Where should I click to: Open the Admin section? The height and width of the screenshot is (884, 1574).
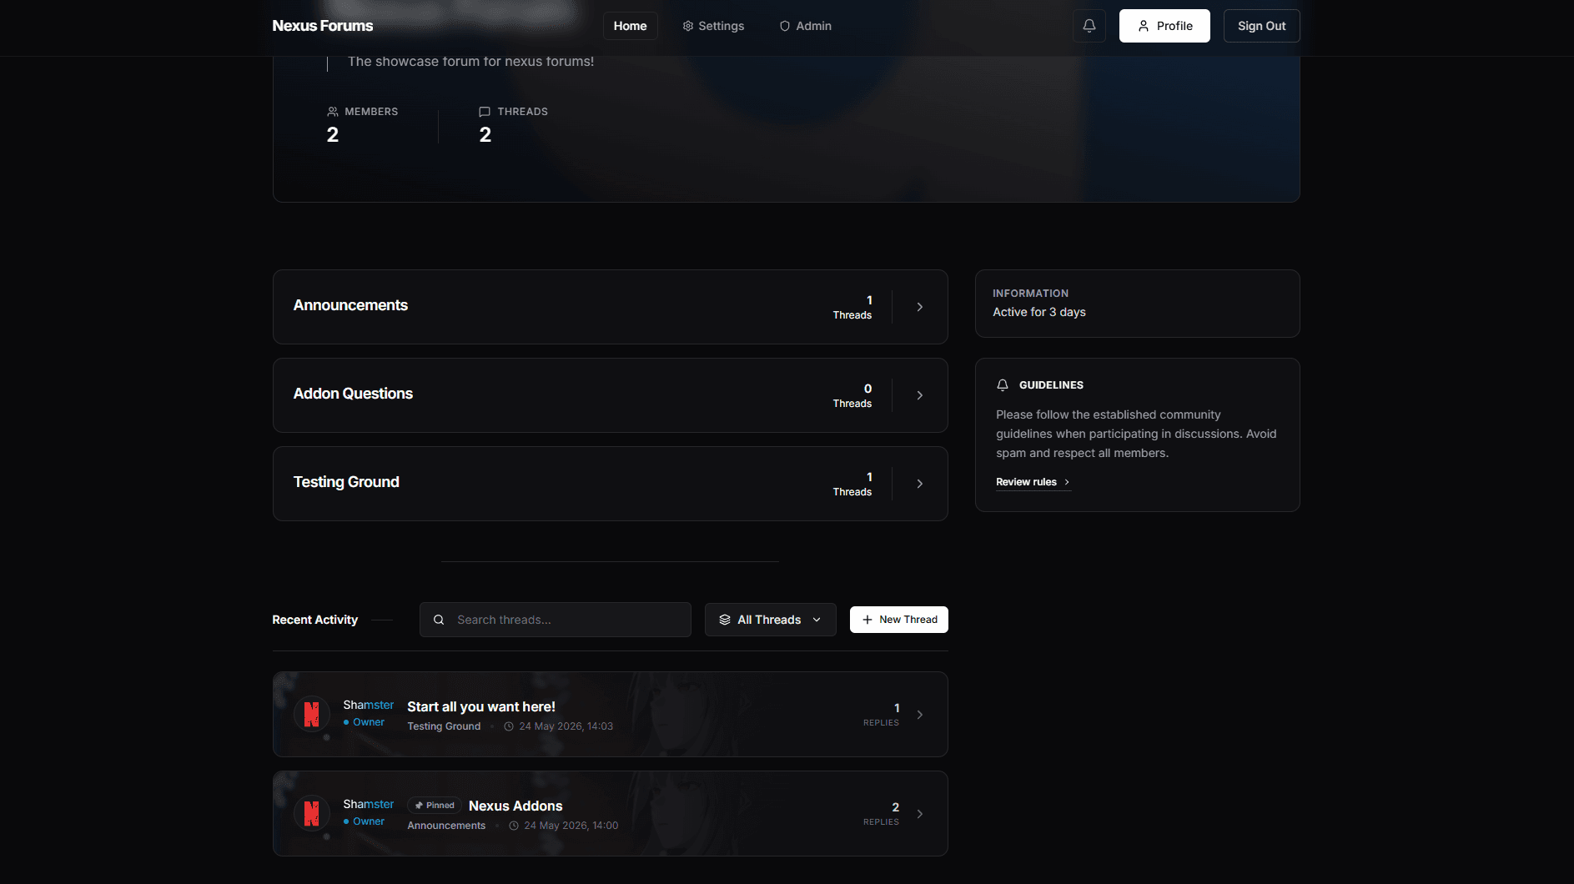pyautogui.click(x=805, y=26)
